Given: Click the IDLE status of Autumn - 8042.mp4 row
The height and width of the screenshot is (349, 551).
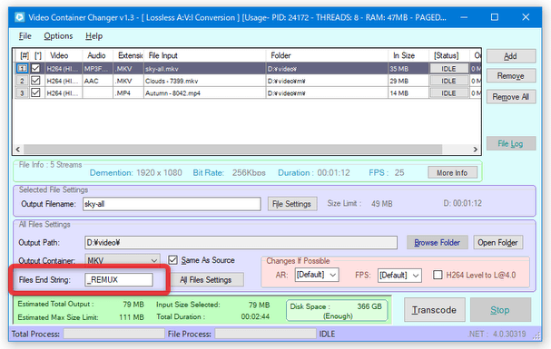Looking at the screenshot, I should [449, 93].
